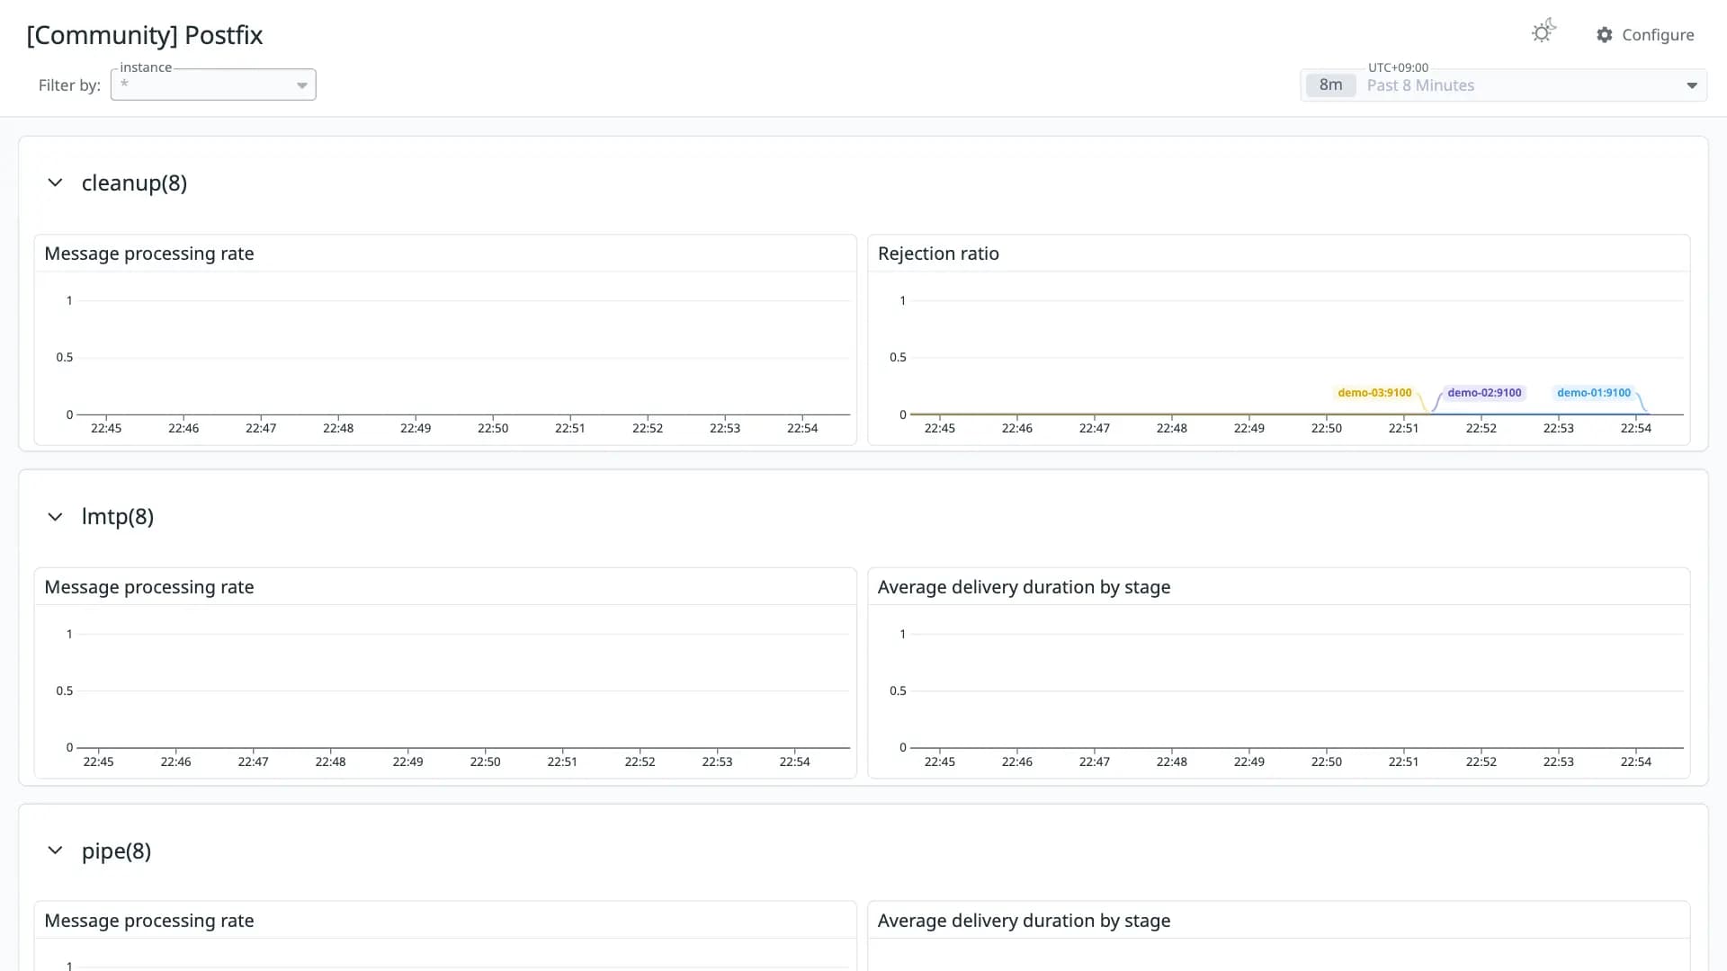Image resolution: width=1727 pixels, height=971 pixels.
Task: Click pipe Average delivery duration title
Action: [x=1024, y=921]
